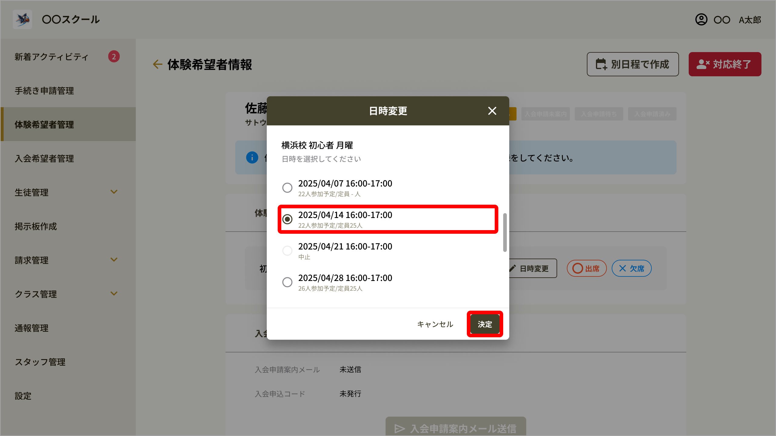Select the 2025/04/28 16:00-17:00 radio option
This screenshot has width=776, height=436.
click(x=287, y=282)
